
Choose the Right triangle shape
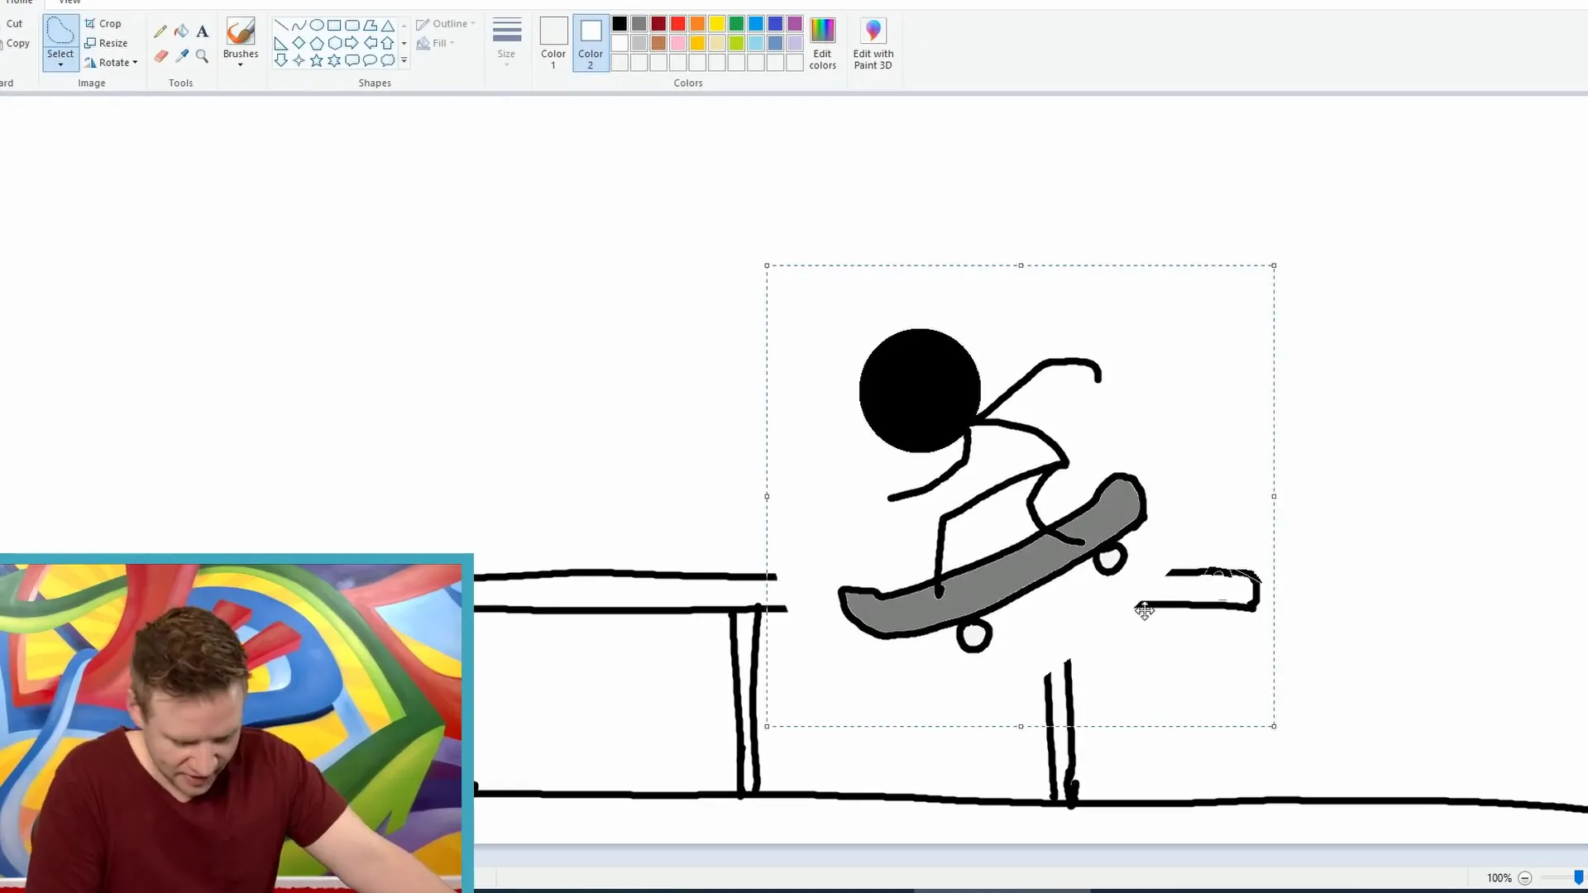coord(281,43)
